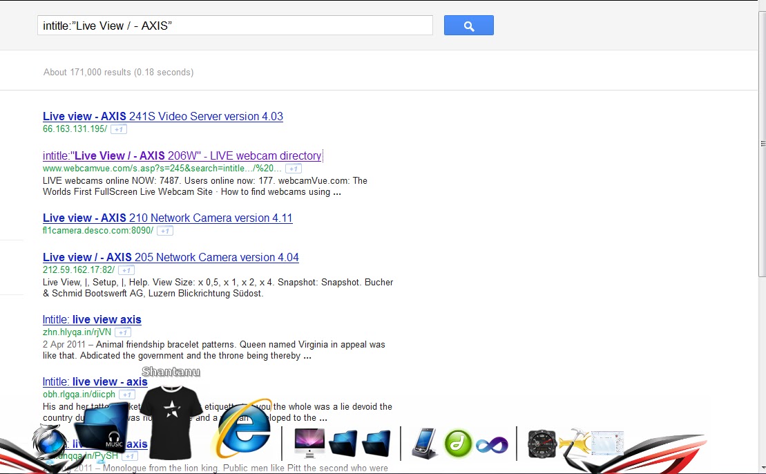Click +1 button beside the webcamvue.com URL
766x474 pixels.
click(293, 169)
